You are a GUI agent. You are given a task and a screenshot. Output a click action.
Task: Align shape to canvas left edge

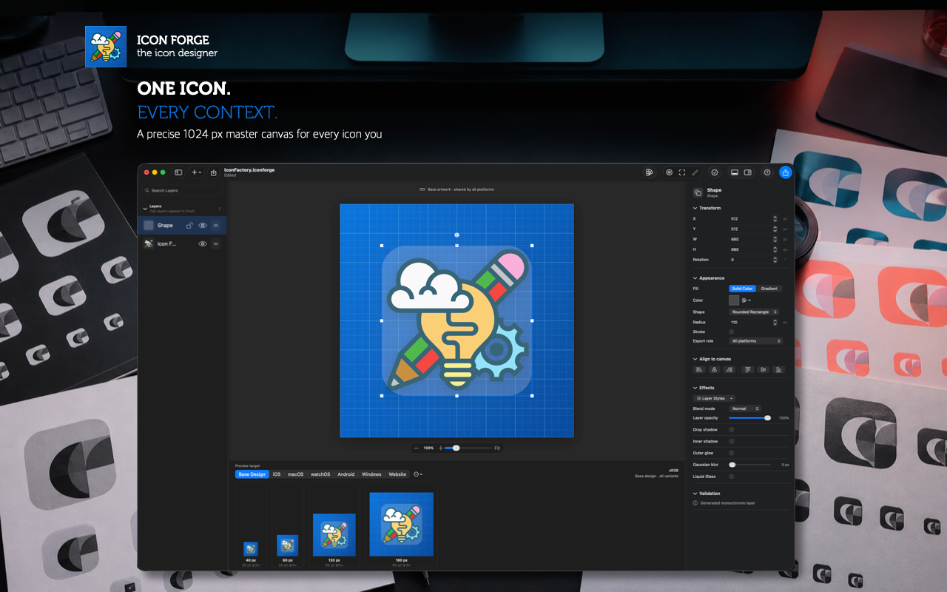(699, 369)
